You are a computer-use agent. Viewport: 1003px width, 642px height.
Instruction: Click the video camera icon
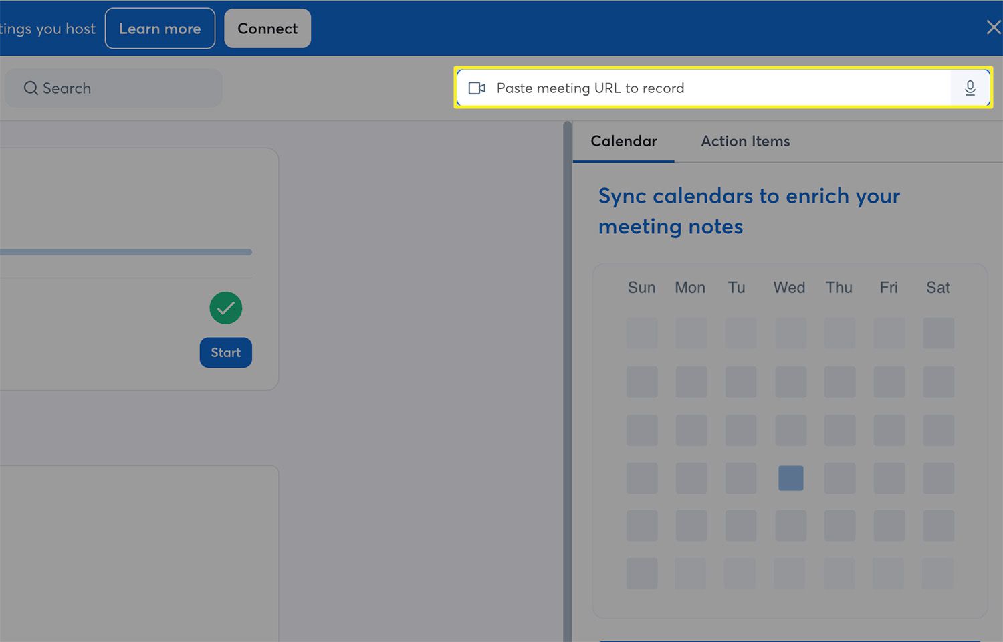point(477,88)
